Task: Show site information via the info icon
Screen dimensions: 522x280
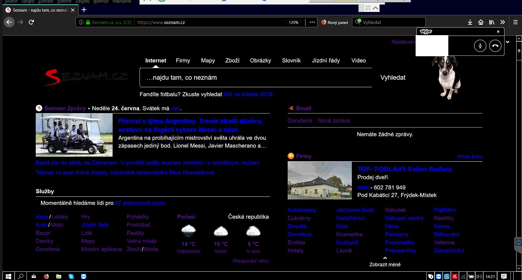Action: (81, 22)
